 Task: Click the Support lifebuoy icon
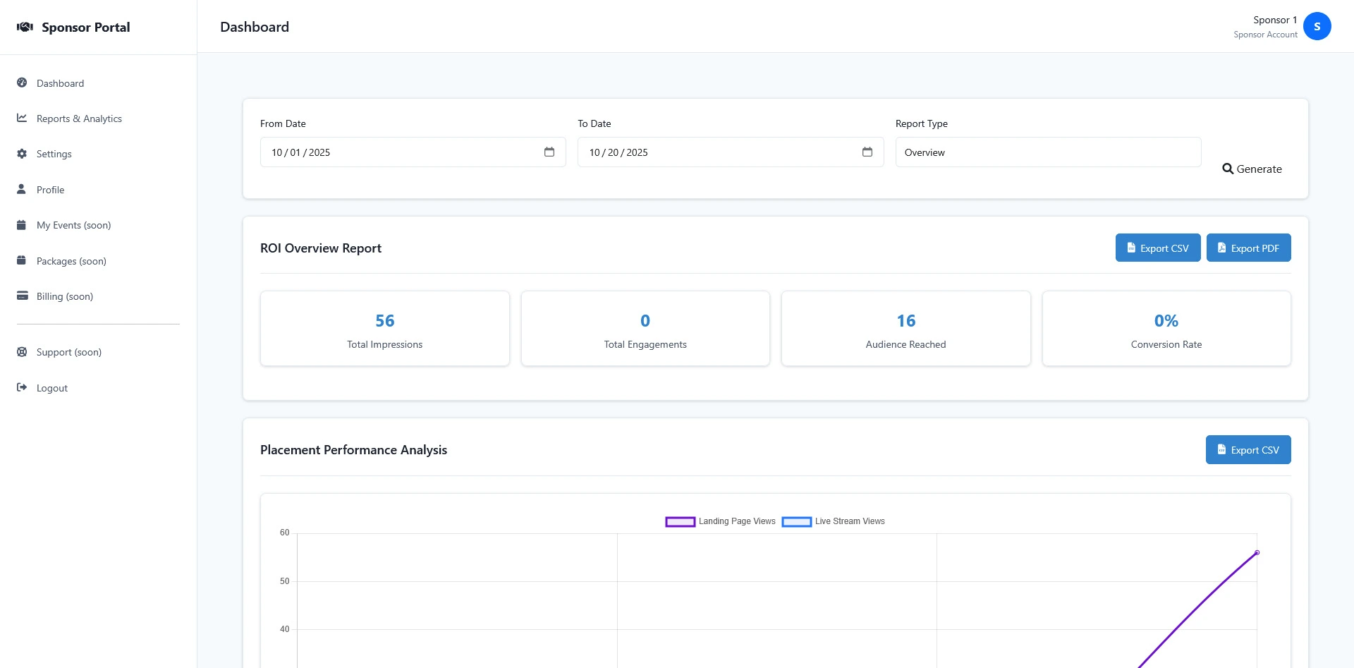(22, 352)
